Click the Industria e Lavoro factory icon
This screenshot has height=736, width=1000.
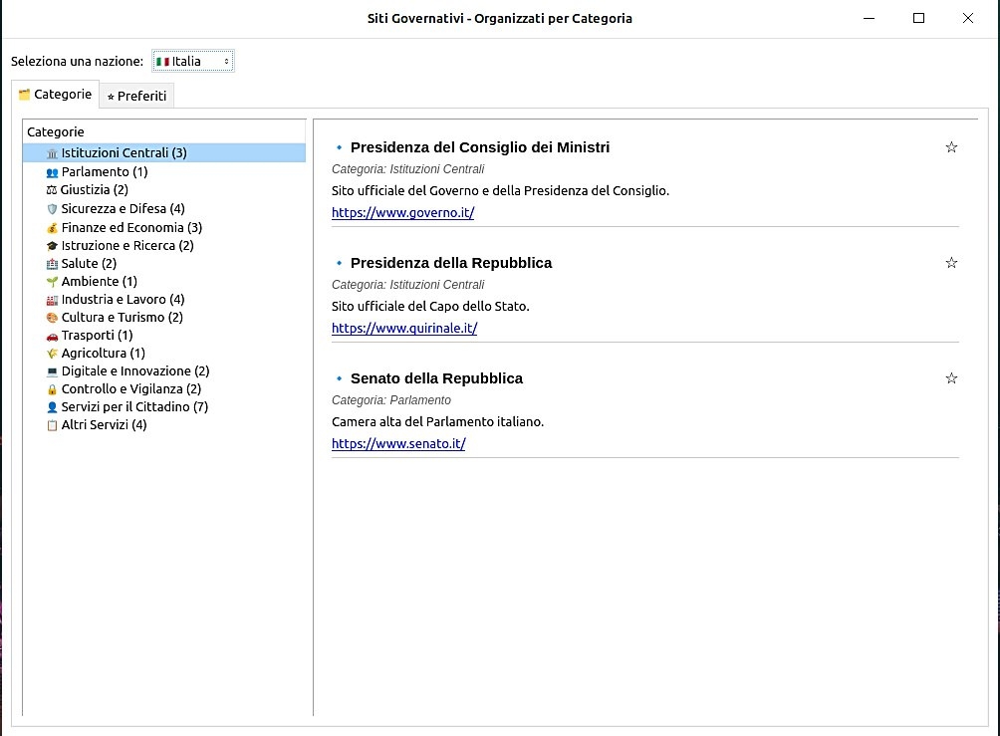[x=53, y=300]
